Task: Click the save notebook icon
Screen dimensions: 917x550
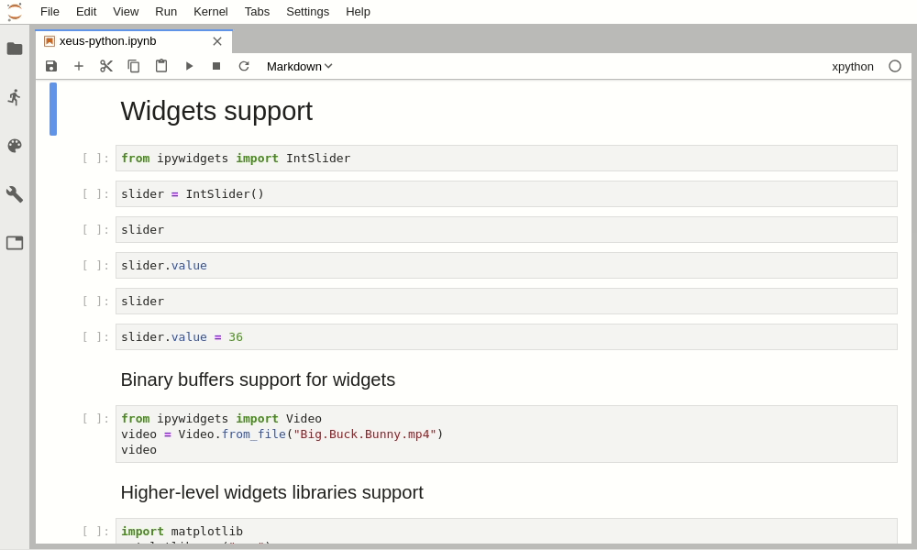Action: 51,66
